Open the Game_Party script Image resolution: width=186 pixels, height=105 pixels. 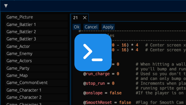tap(36, 68)
